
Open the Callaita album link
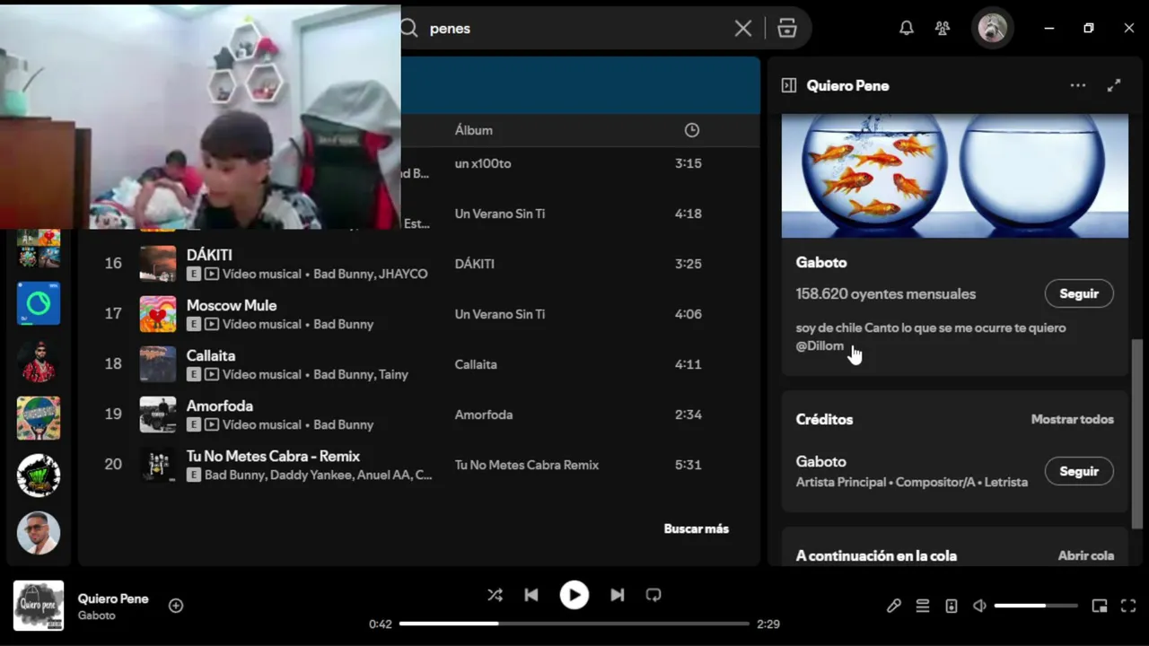pyautogui.click(x=476, y=364)
